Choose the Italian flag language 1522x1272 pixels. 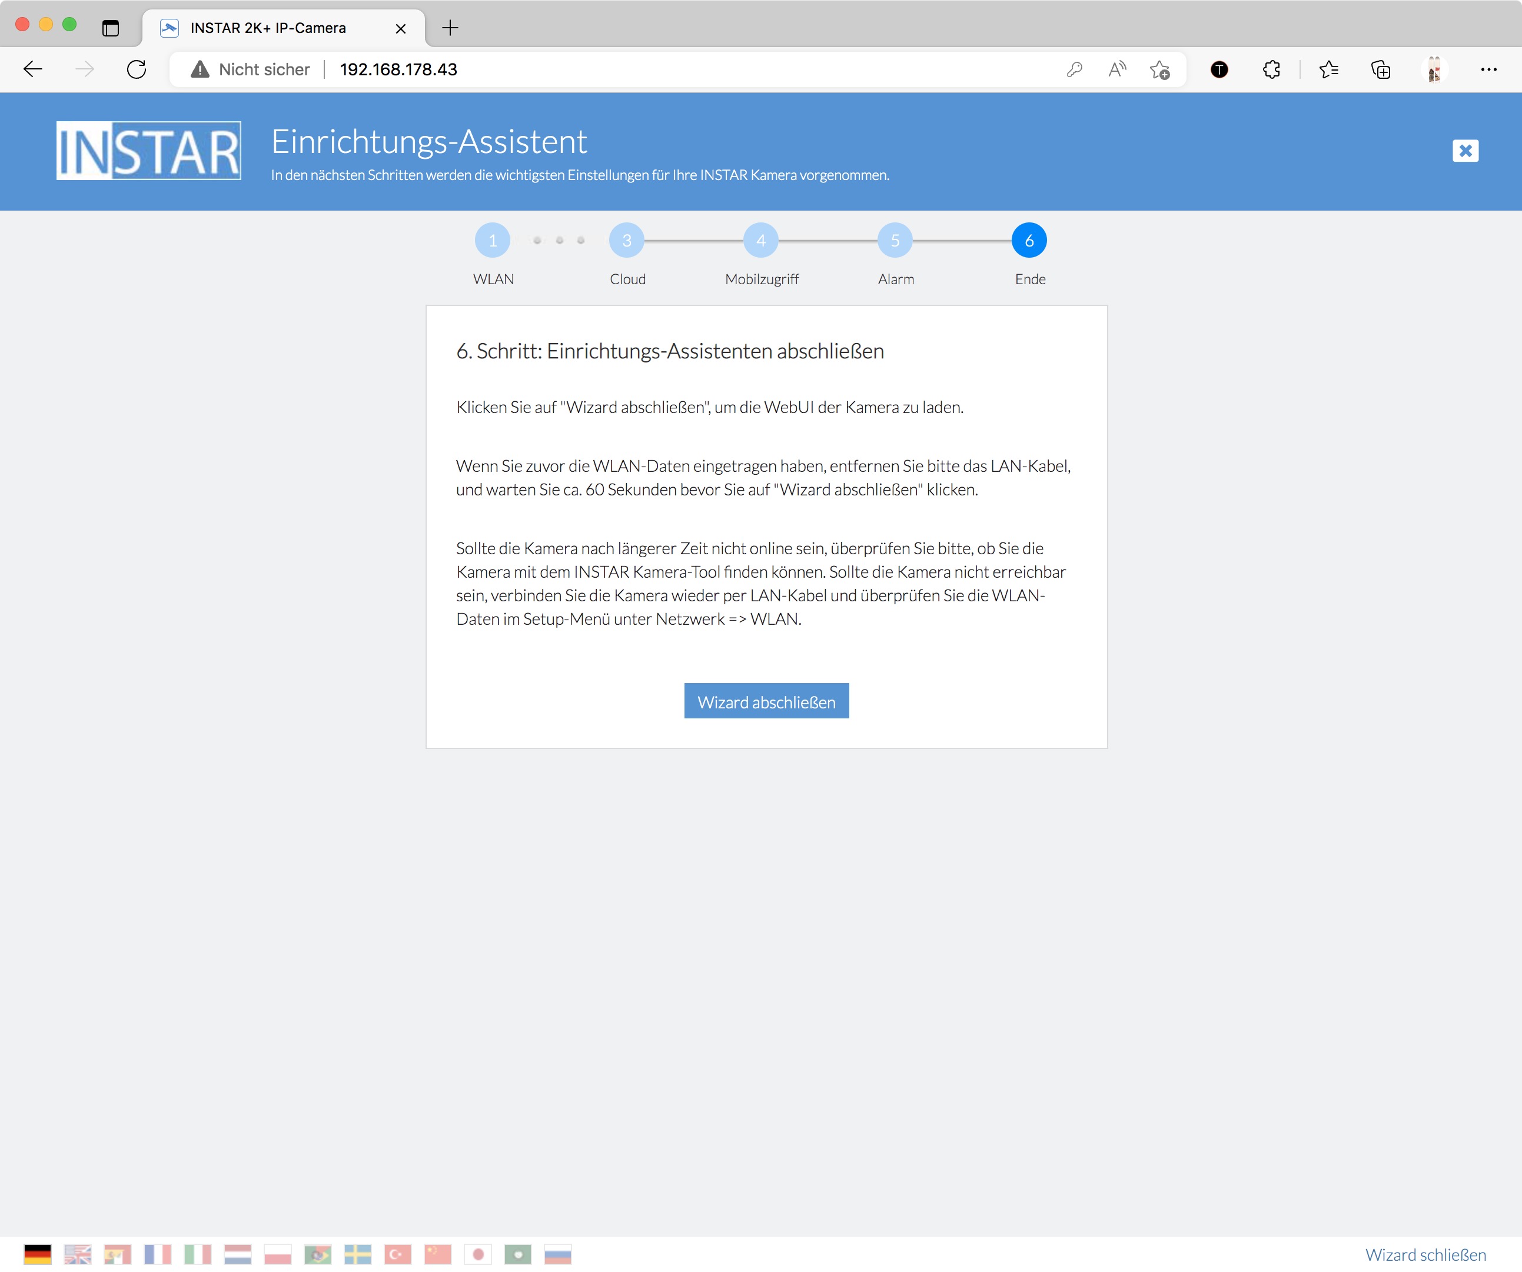point(197,1254)
